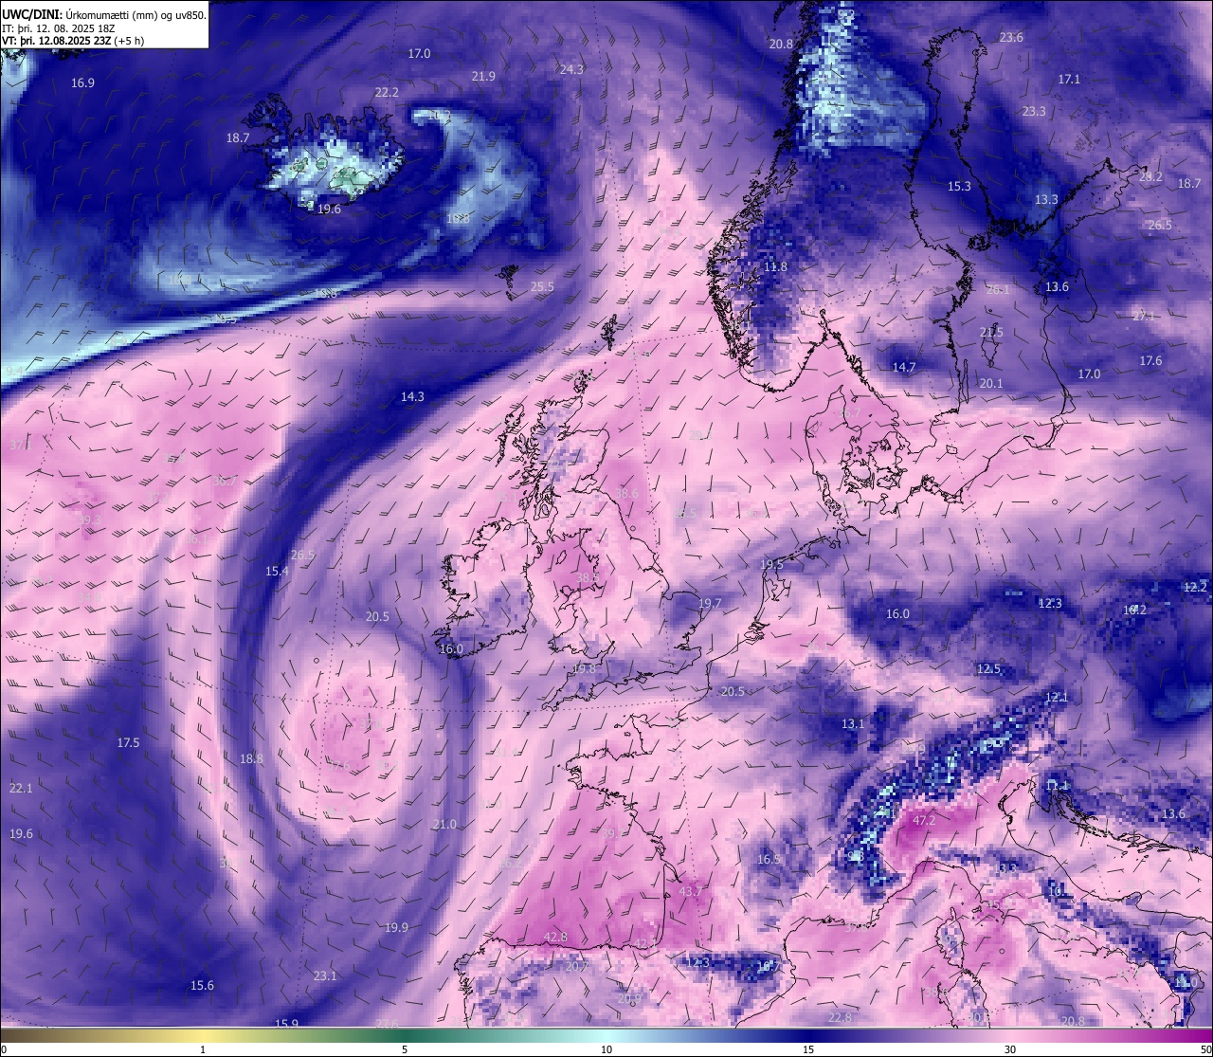Select the 15.4 value label
The height and width of the screenshot is (1057, 1213).
tap(277, 572)
